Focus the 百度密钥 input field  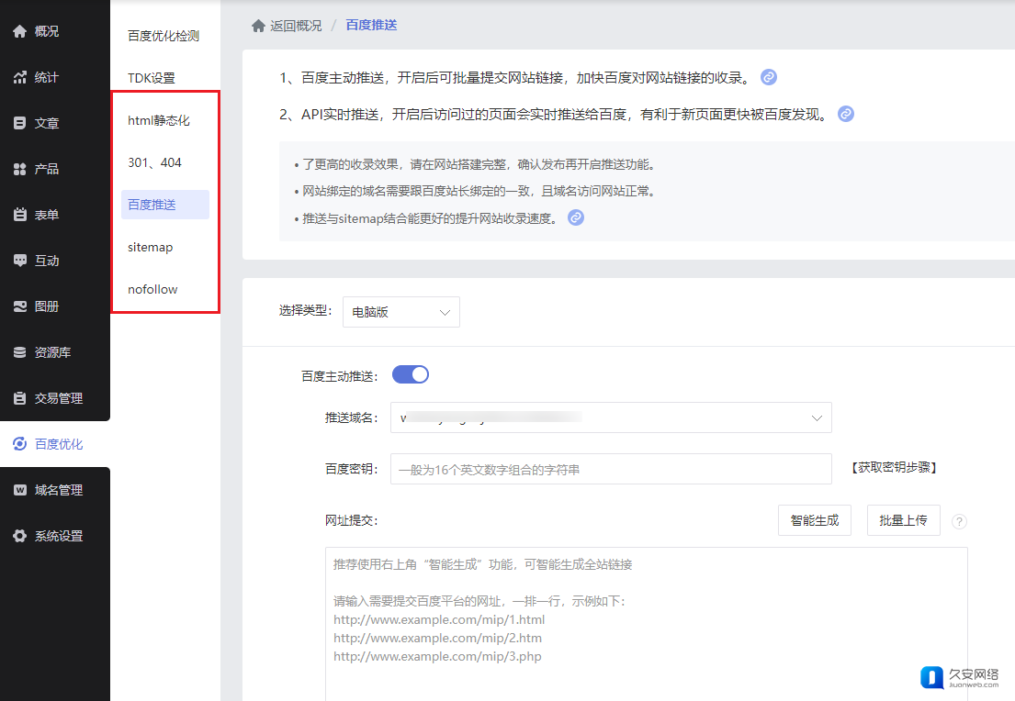click(611, 469)
